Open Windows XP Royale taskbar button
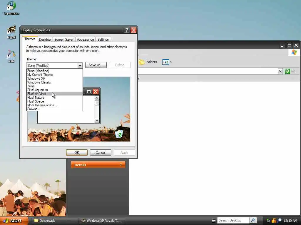The image size is (301, 225). (x=102, y=221)
